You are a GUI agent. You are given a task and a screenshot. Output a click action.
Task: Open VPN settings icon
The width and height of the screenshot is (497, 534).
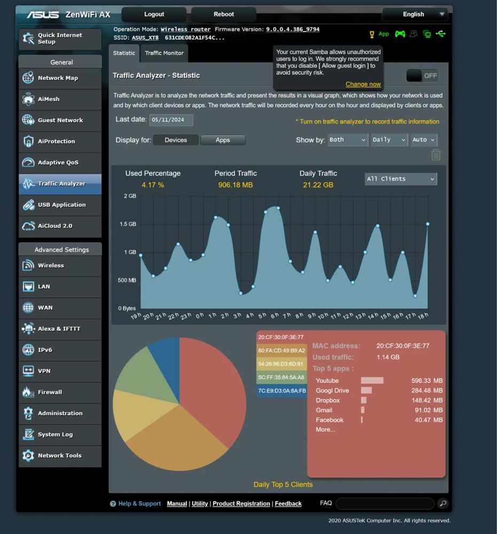coord(28,371)
